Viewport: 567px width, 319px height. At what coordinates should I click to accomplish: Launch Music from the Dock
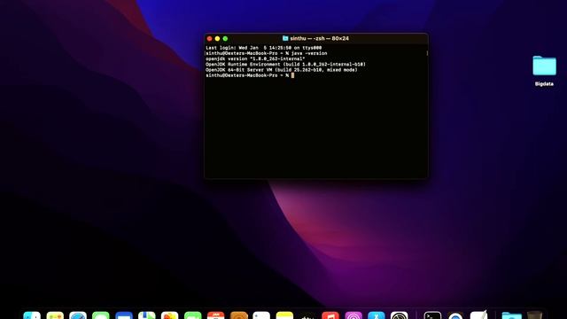[330, 315]
